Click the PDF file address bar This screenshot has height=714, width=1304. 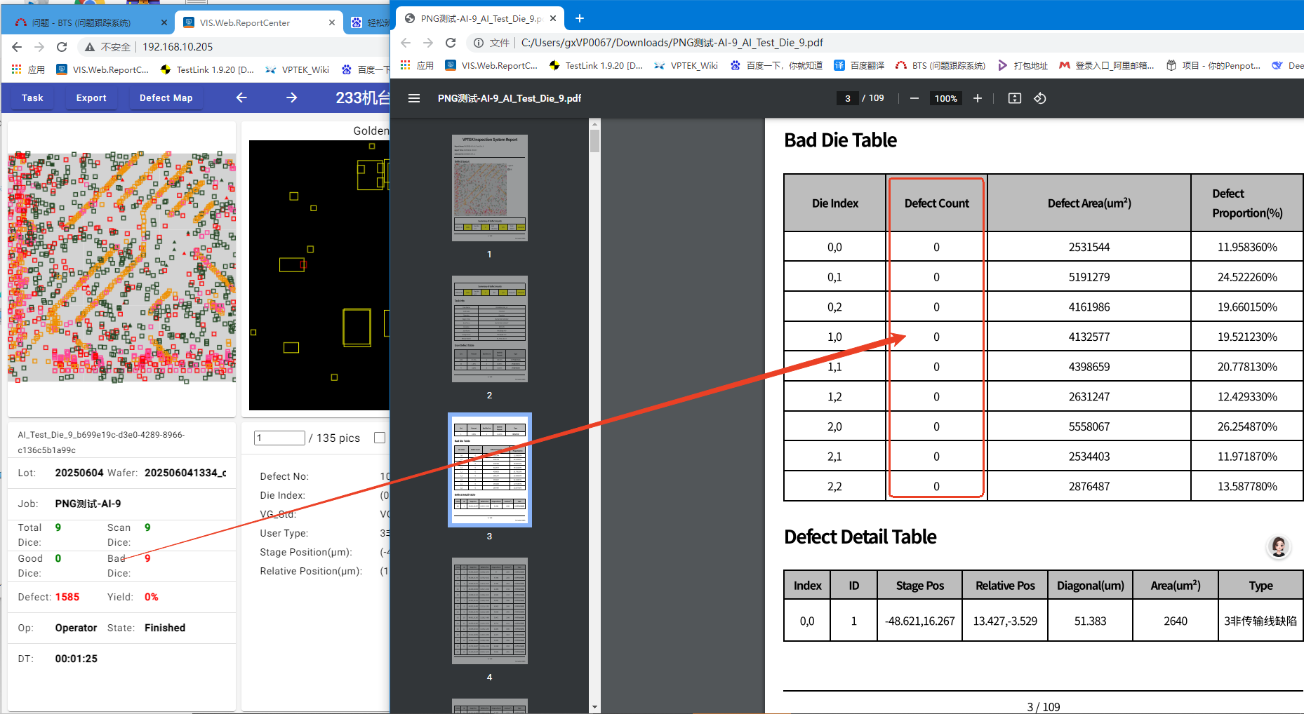click(x=672, y=43)
